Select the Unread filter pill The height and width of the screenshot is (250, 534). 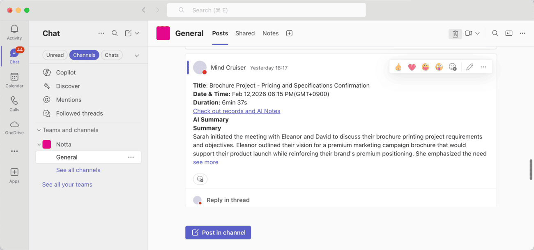click(x=55, y=55)
